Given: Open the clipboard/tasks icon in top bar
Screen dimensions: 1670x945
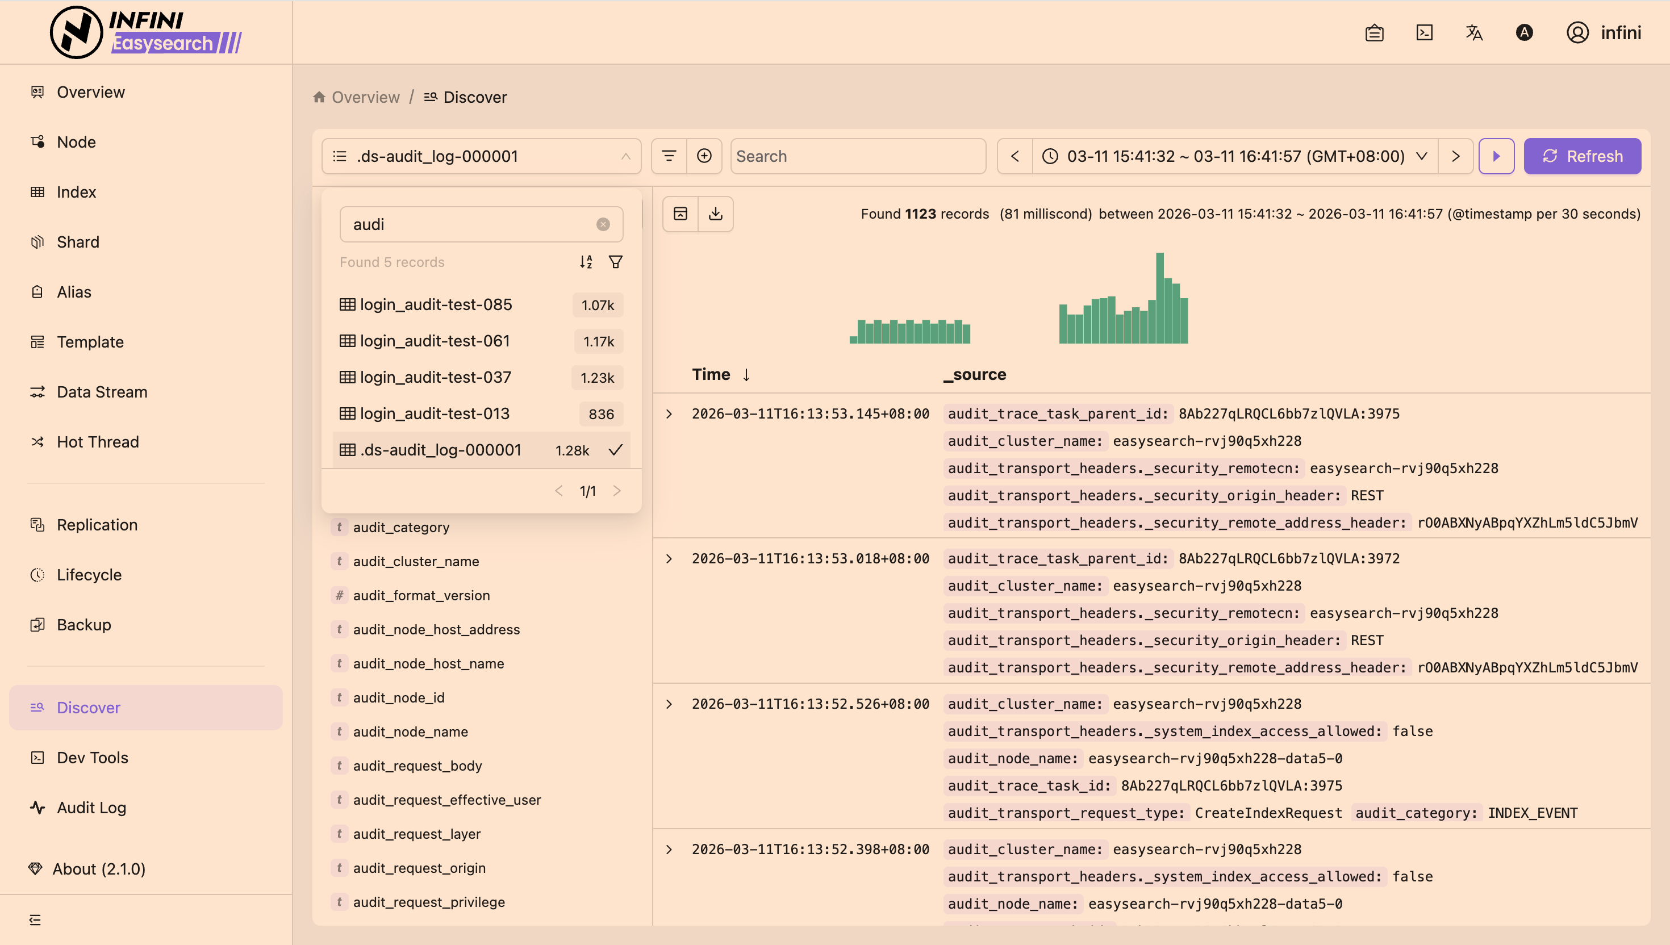Looking at the screenshot, I should pyautogui.click(x=1375, y=32).
